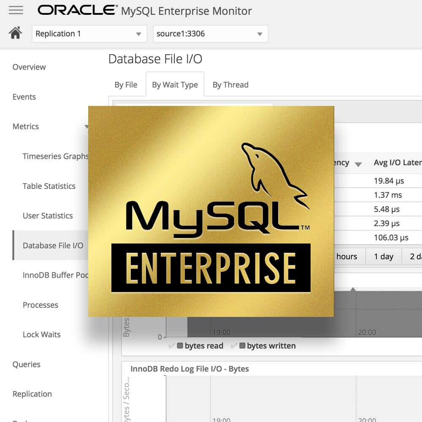Open Overview in the sidebar
The height and width of the screenshot is (422, 422).
(29, 67)
